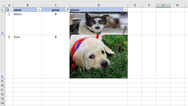This screenshot has width=188, height=106.
Task: Open the active group column filter
Action: click(67, 10)
